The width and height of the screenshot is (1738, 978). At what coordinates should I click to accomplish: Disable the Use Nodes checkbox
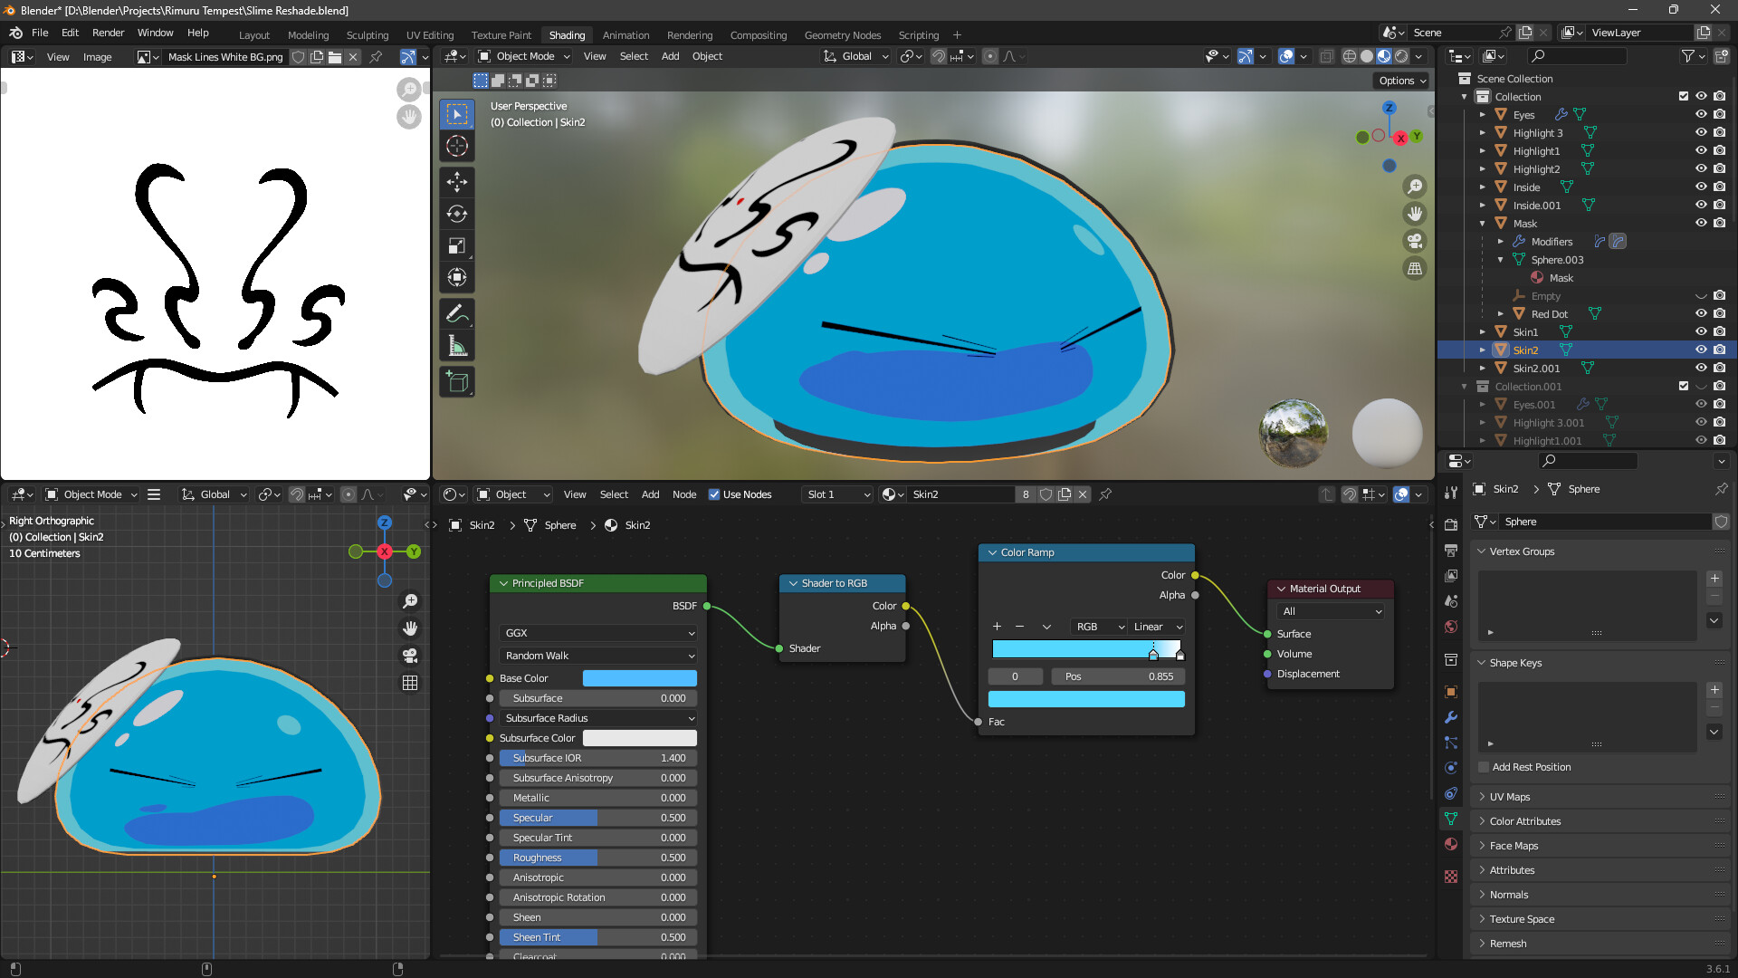[x=714, y=494]
